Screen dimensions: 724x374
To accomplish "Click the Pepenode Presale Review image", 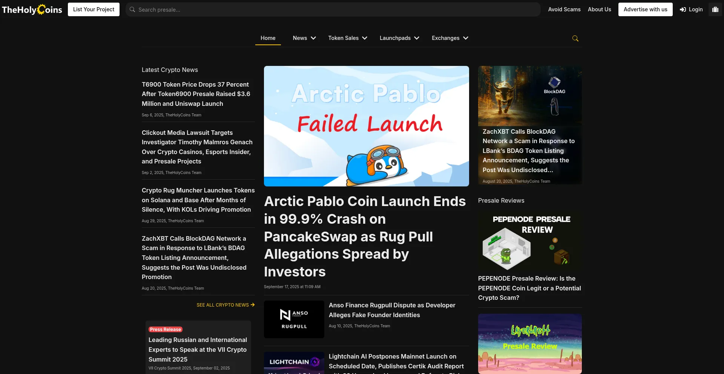I will [x=530, y=241].
